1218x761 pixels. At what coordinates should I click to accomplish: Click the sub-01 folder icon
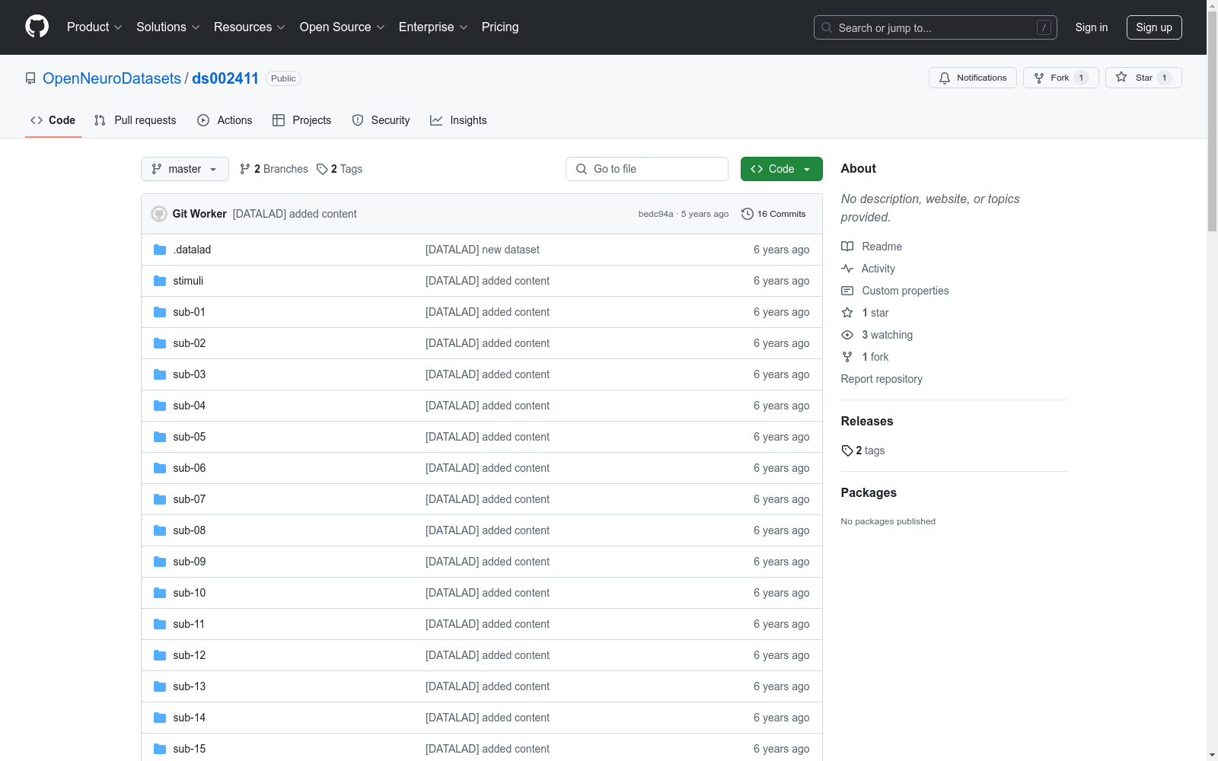pos(160,312)
